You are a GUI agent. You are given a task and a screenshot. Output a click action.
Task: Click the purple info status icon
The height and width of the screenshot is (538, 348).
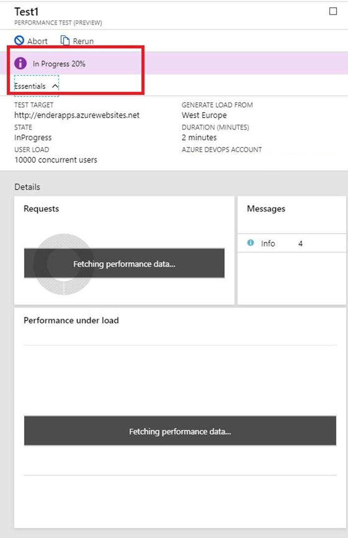pyautogui.click(x=20, y=64)
